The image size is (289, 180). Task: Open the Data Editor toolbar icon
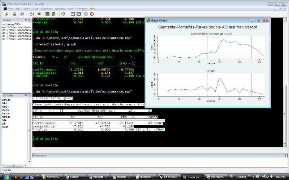(72, 14)
